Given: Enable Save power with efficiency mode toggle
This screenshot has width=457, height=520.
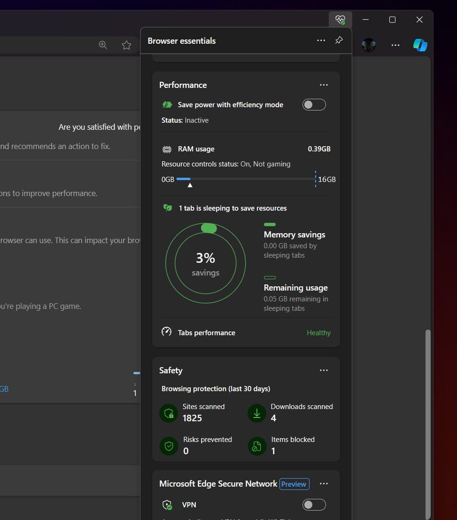Looking at the screenshot, I should coord(314,105).
